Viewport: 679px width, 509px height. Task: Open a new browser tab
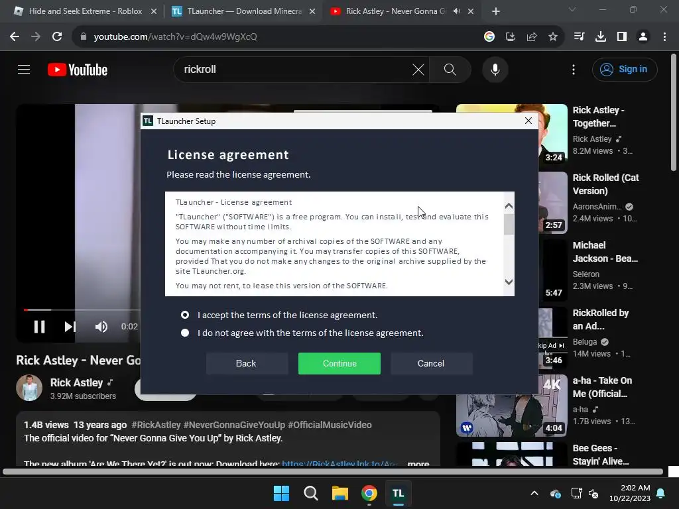[x=496, y=11]
